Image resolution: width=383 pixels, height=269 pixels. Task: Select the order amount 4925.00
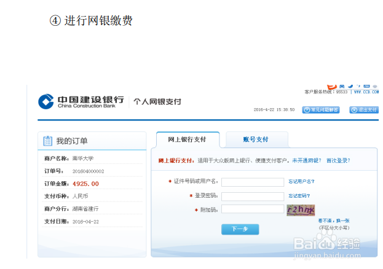pyautogui.click(x=85, y=184)
